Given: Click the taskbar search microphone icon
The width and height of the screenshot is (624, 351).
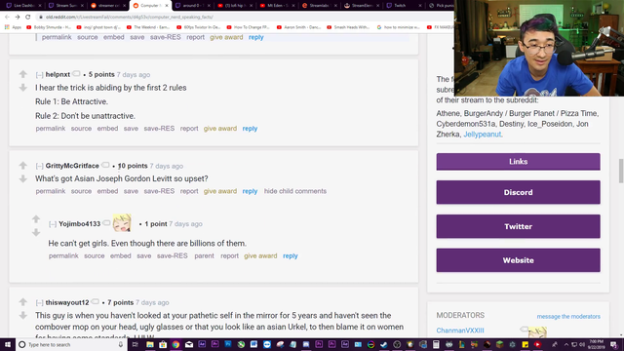Looking at the screenshot, I should click(121, 344).
